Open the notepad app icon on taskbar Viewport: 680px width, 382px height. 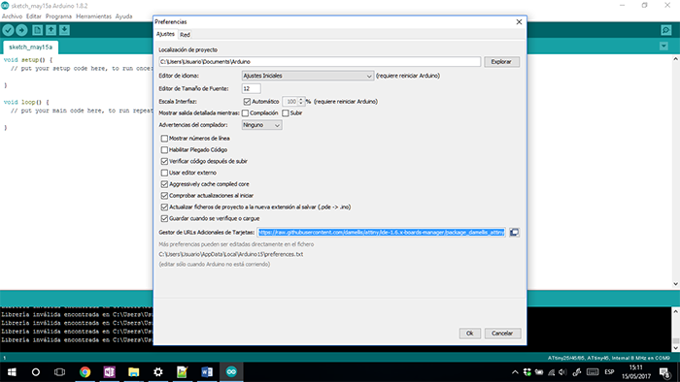coord(183,372)
